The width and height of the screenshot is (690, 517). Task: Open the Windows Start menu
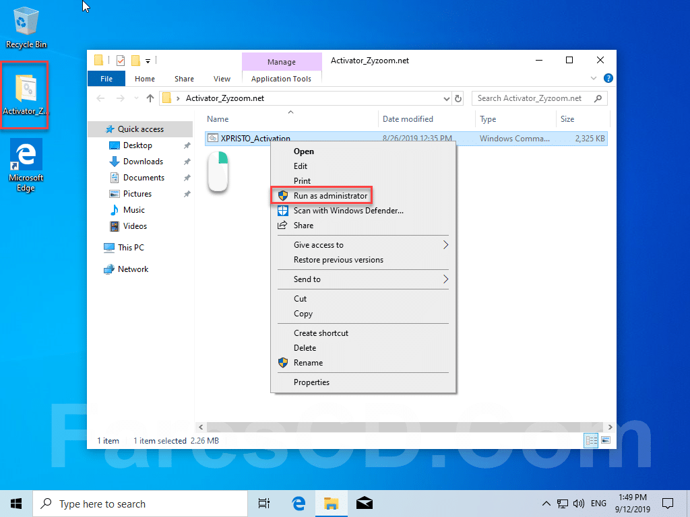16,504
